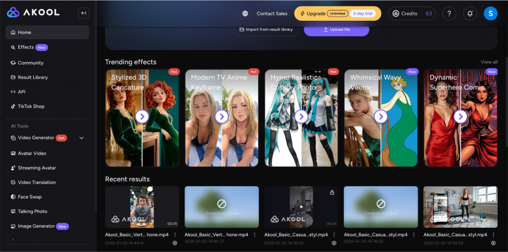Click filename of result dated 14:44:41
508x252 pixels.
137,235
